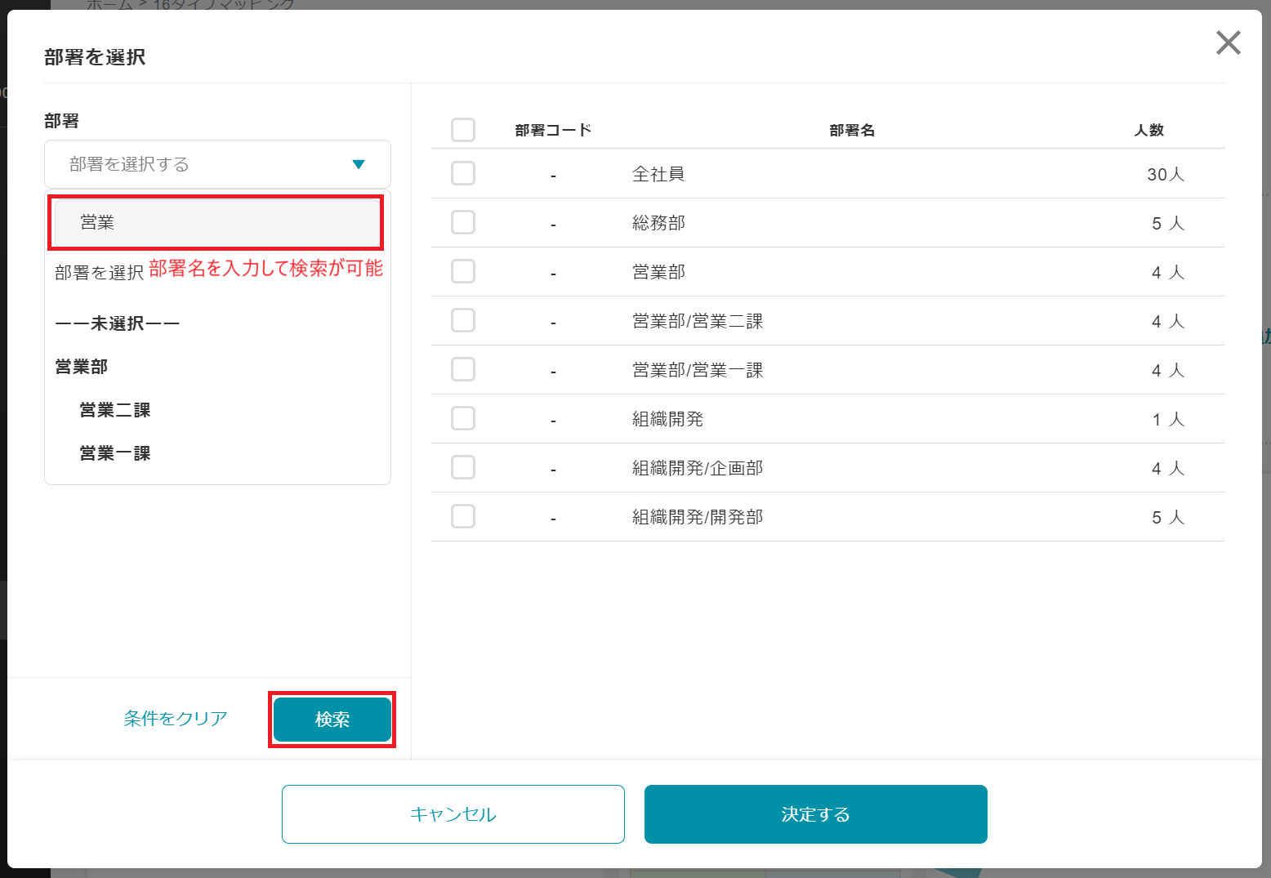Screen dimensions: 1271x878
Task: Select 営業一課 in the dropdown list
Action: tap(114, 452)
